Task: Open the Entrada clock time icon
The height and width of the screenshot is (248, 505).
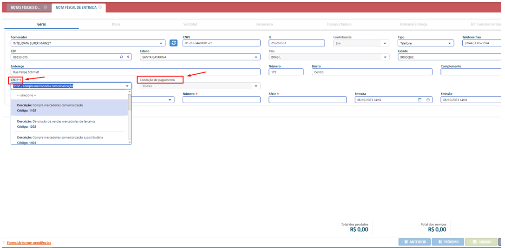Action: coord(428,100)
